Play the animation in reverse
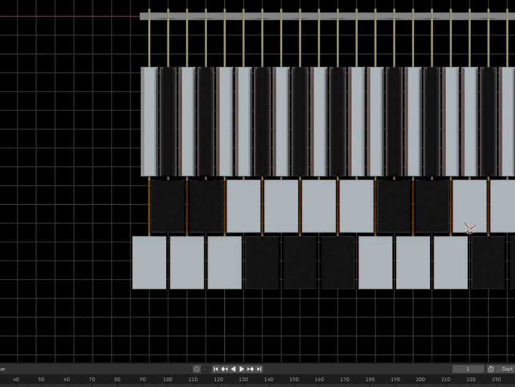The width and height of the screenshot is (515, 387). click(x=233, y=368)
